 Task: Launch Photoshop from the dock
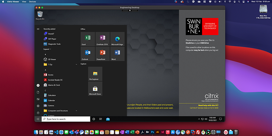pyautogui.click(x=152, y=132)
